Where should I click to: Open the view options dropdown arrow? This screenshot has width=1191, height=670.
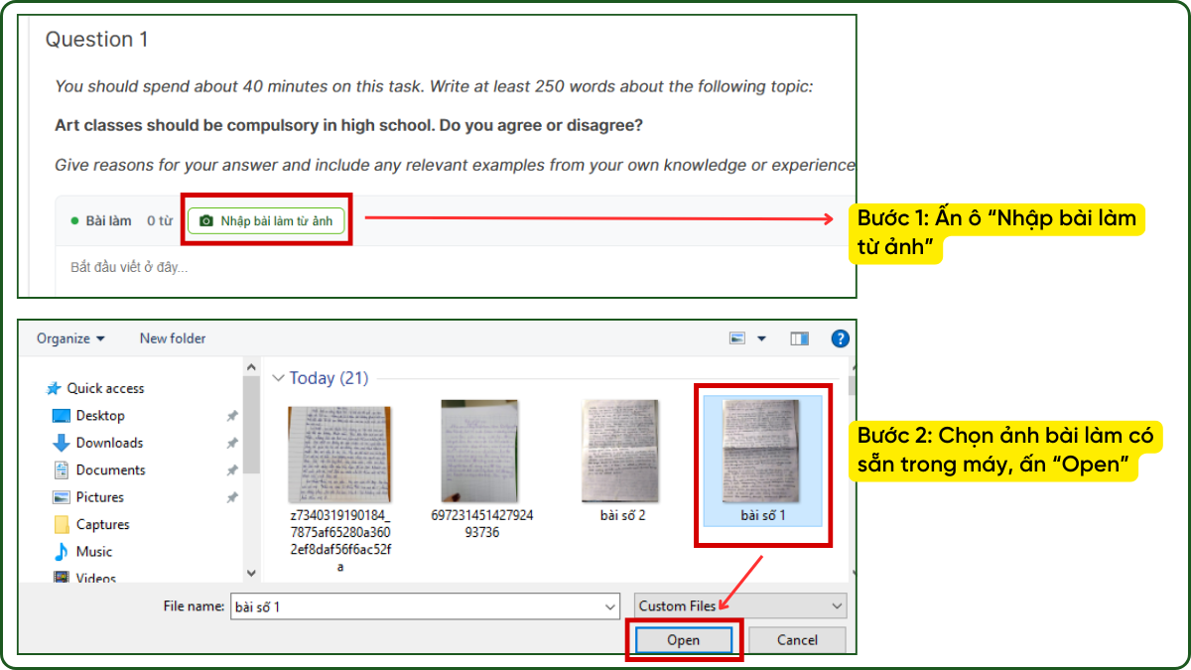click(761, 338)
